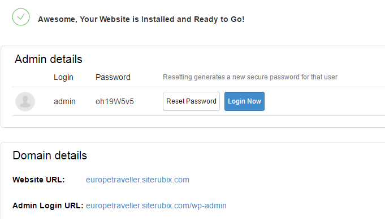385x219 pixels.
Task: Click the 'Admin details' heading
Action: pyautogui.click(x=49, y=59)
